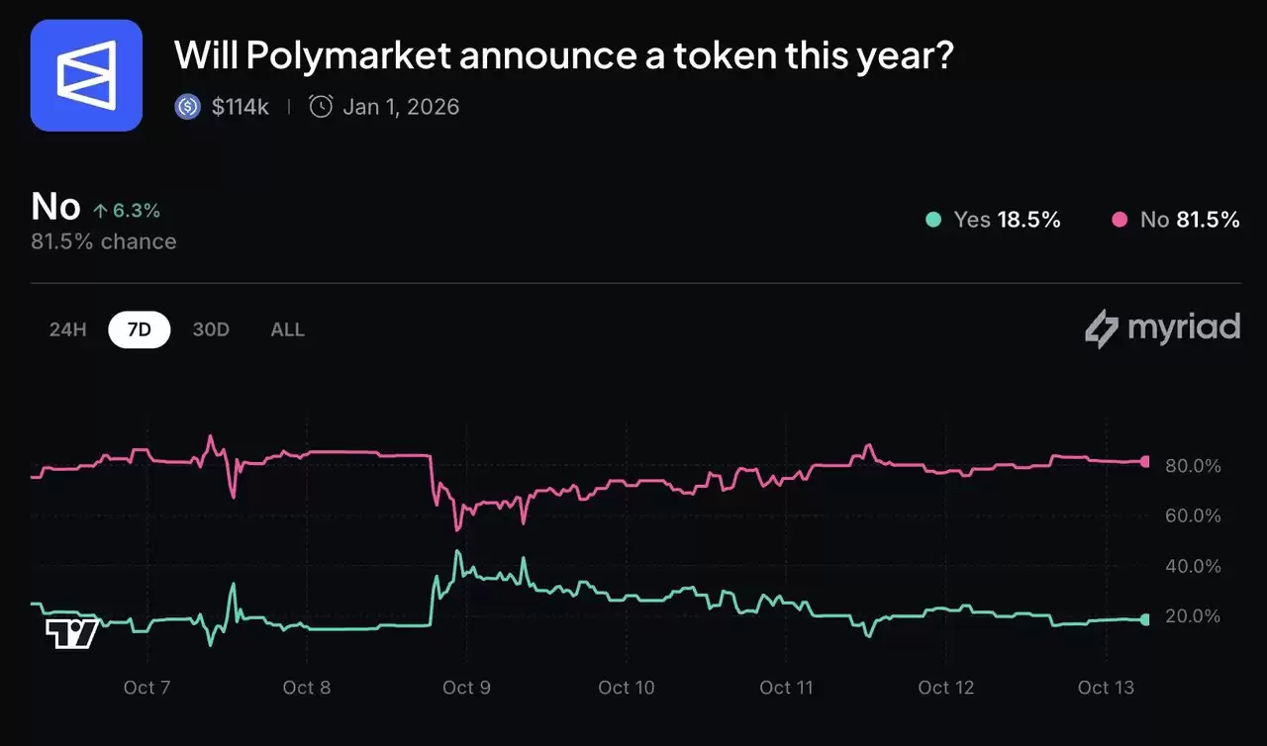Toggle the active 7D timeframe pill
This screenshot has height=746, width=1267.
point(139,329)
